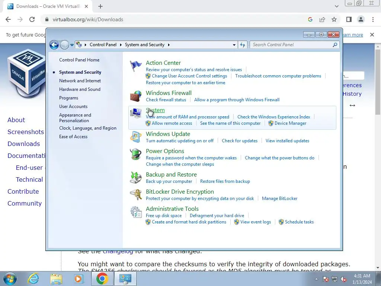Open the Device Manager link
This screenshot has height=286, width=381.
(x=290, y=123)
